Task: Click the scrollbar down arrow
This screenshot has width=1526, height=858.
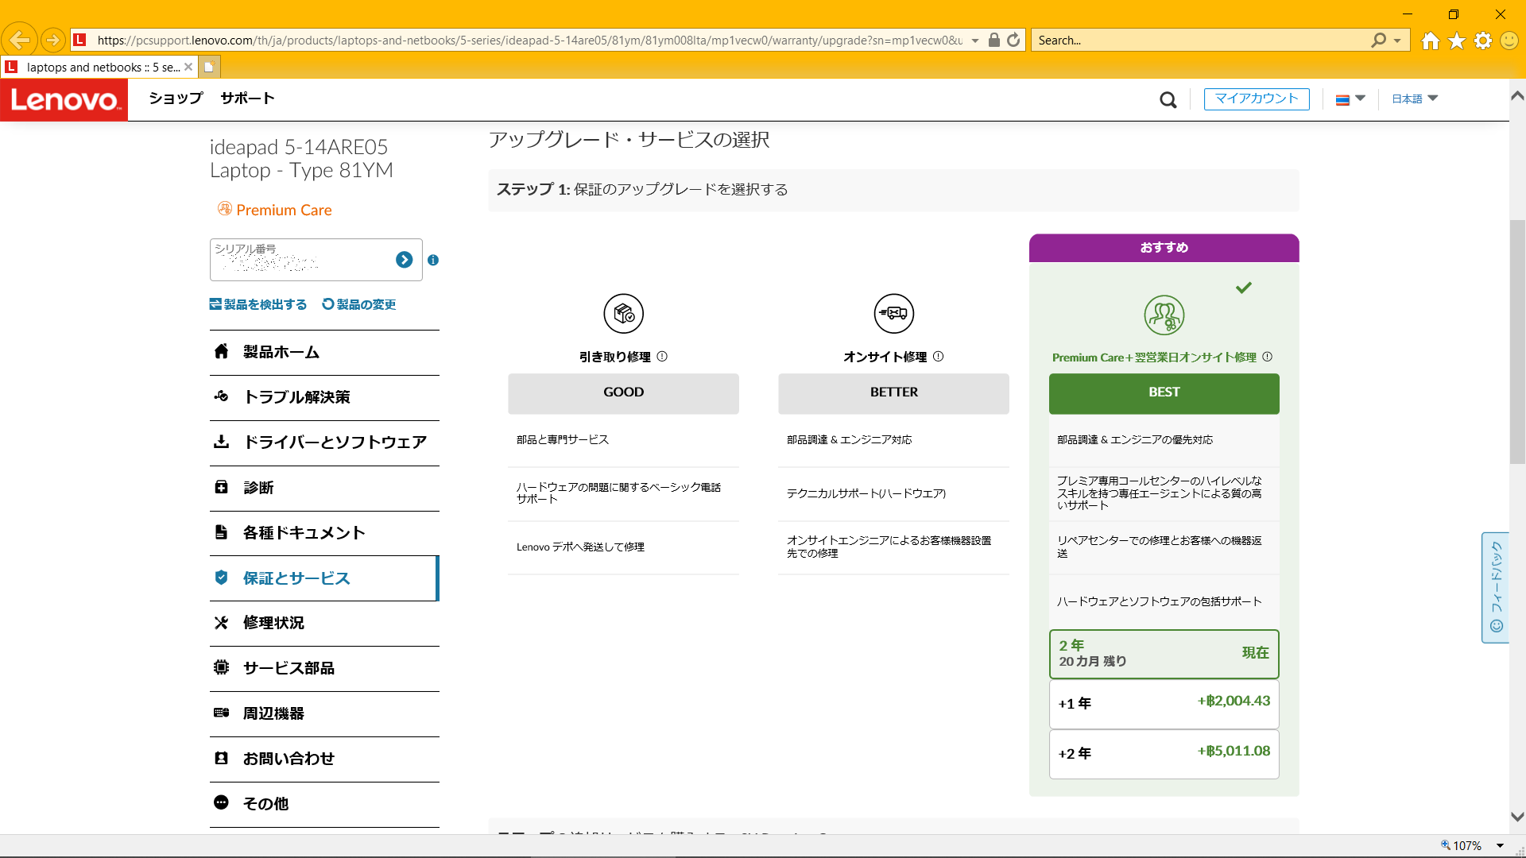Action: (1517, 817)
